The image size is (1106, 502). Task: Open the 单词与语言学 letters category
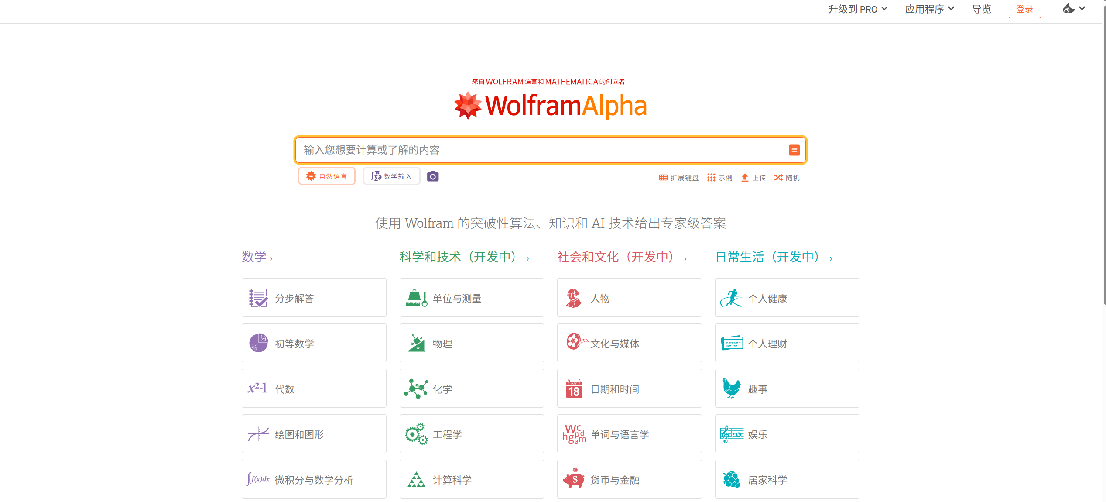click(x=630, y=434)
